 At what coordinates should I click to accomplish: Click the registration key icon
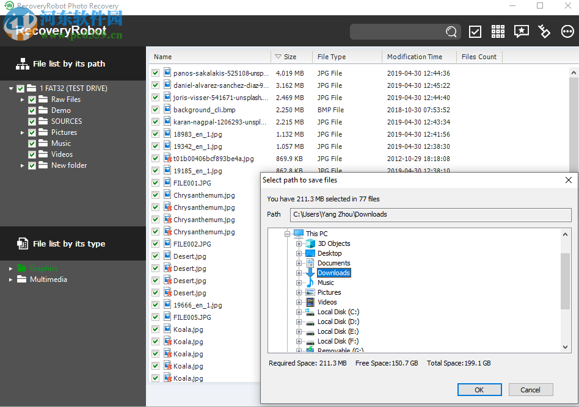coord(544,31)
